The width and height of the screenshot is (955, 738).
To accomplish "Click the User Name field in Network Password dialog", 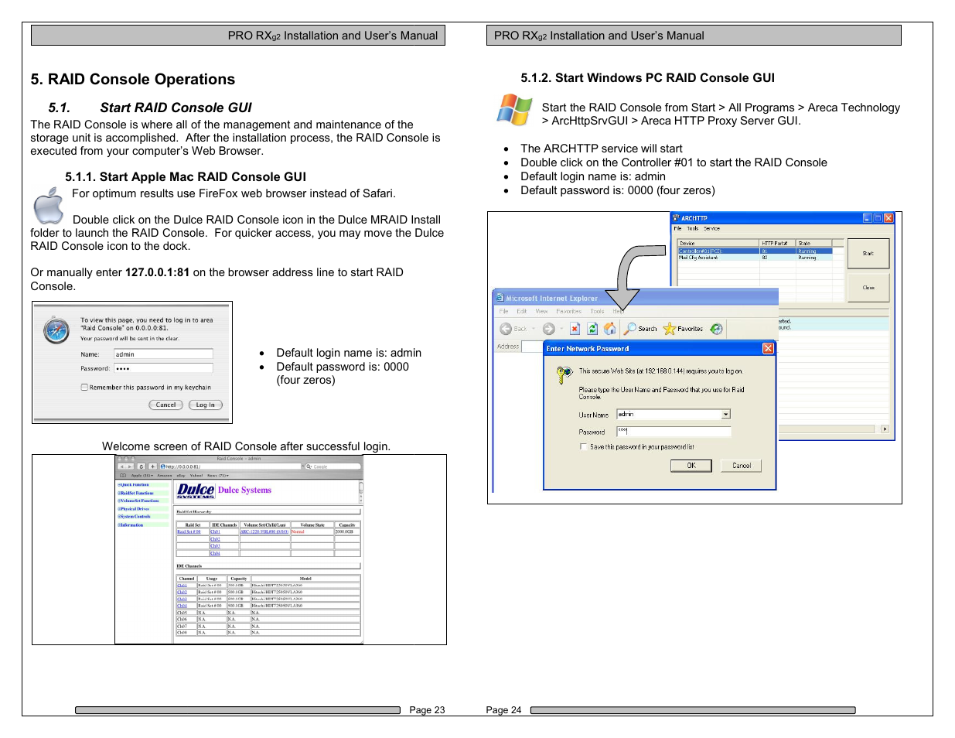I will pos(674,415).
